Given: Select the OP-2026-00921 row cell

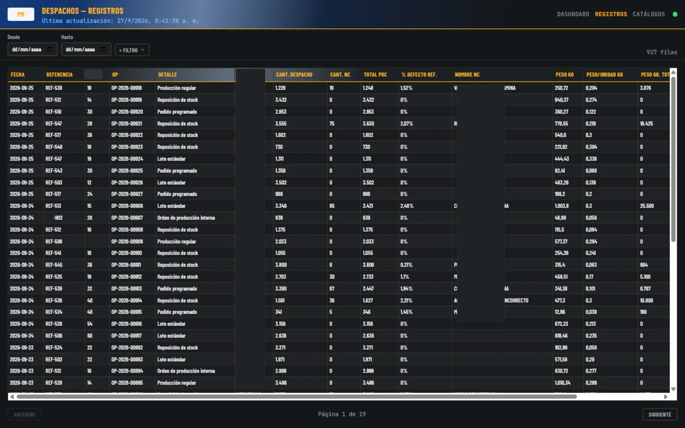Looking at the screenshot, I should (132, 124).
